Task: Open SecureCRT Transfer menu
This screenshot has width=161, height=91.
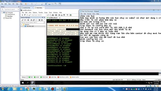Action: click(x=41, y=12)
